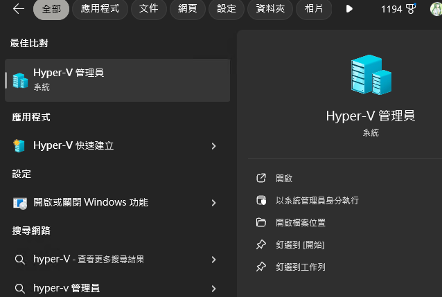Open the Hyper-V 管理員 best match result

pos(117,80)
